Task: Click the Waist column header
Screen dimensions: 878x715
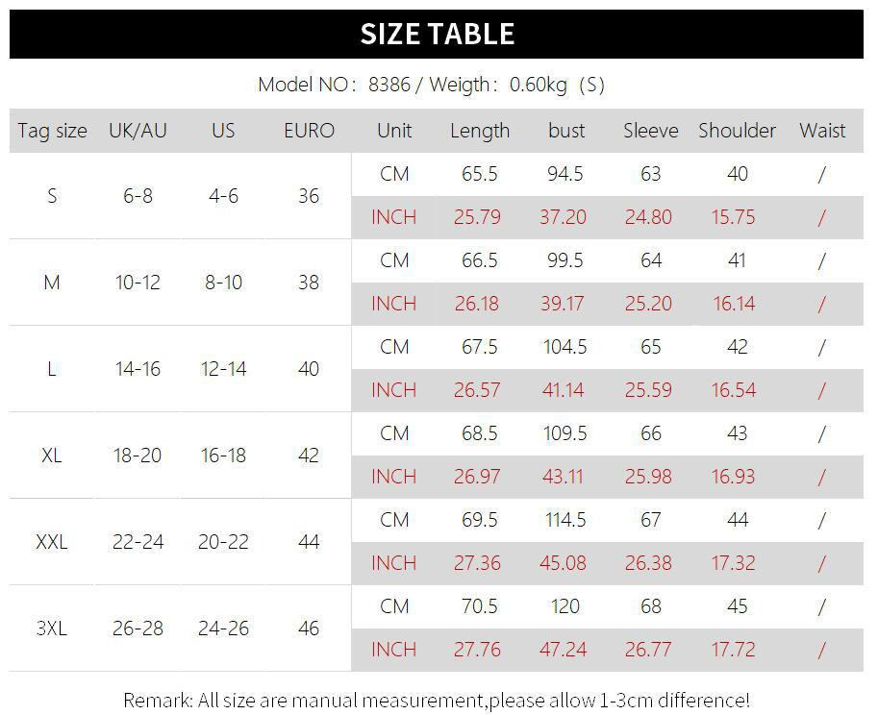Action: (x=822, y=131)
